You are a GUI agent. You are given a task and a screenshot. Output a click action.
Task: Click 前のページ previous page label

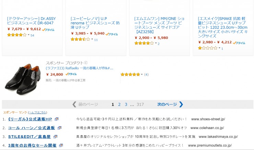click(88, 104)
